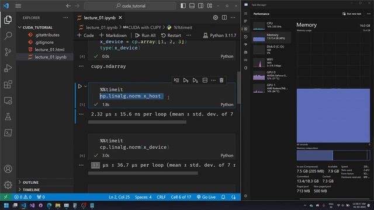Click Go Live in the status bar
The image size is (374, 210).
pyautogui.click(x=206, y=197)
